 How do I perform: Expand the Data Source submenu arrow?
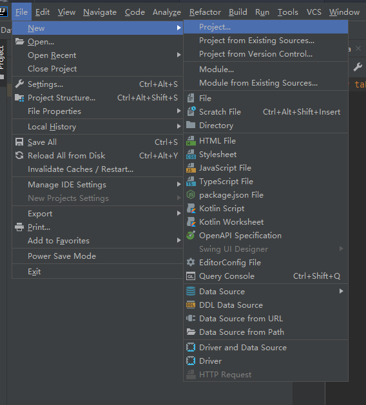pos(341,291)
